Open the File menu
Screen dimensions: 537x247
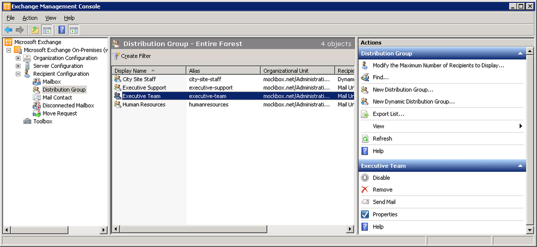(x=10, y=18)
